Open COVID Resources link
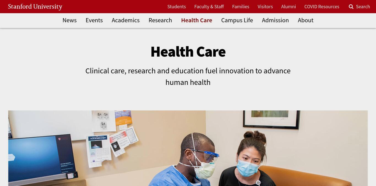This screenshot has height=186, width=376. pyautogui.click(x=322, y=7)
